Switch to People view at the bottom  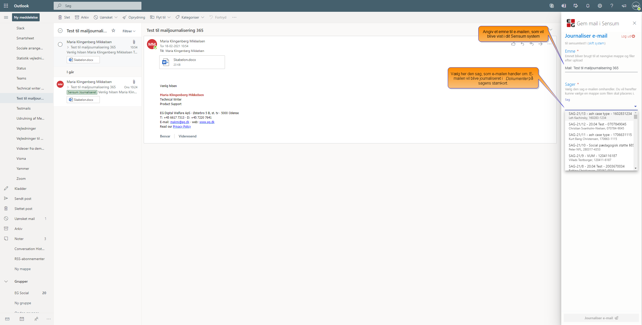pos(36,319)
